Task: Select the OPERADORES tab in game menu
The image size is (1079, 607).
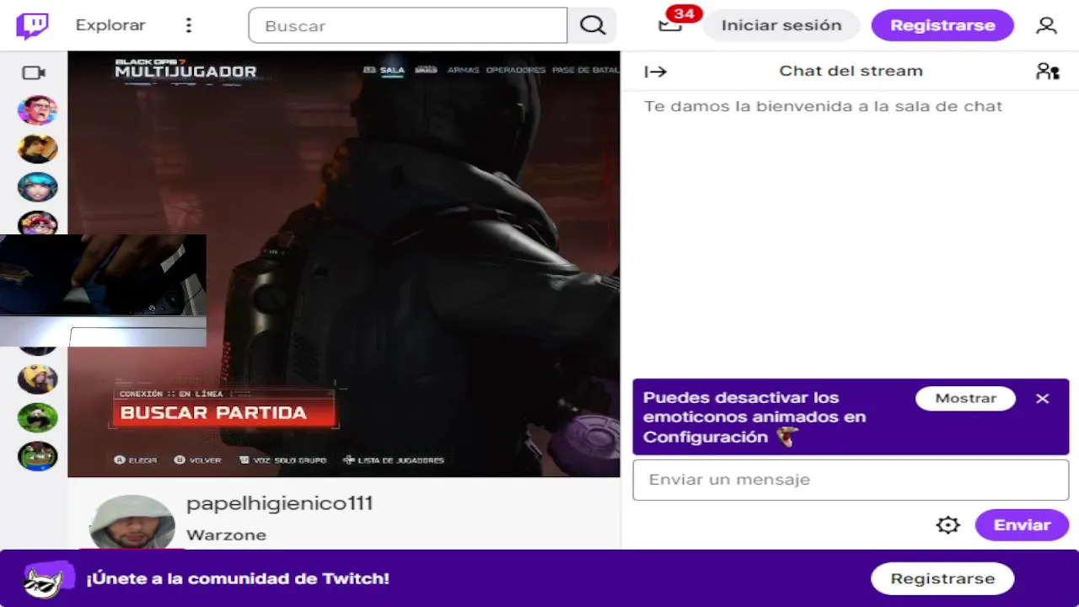Action: point(516,70)
